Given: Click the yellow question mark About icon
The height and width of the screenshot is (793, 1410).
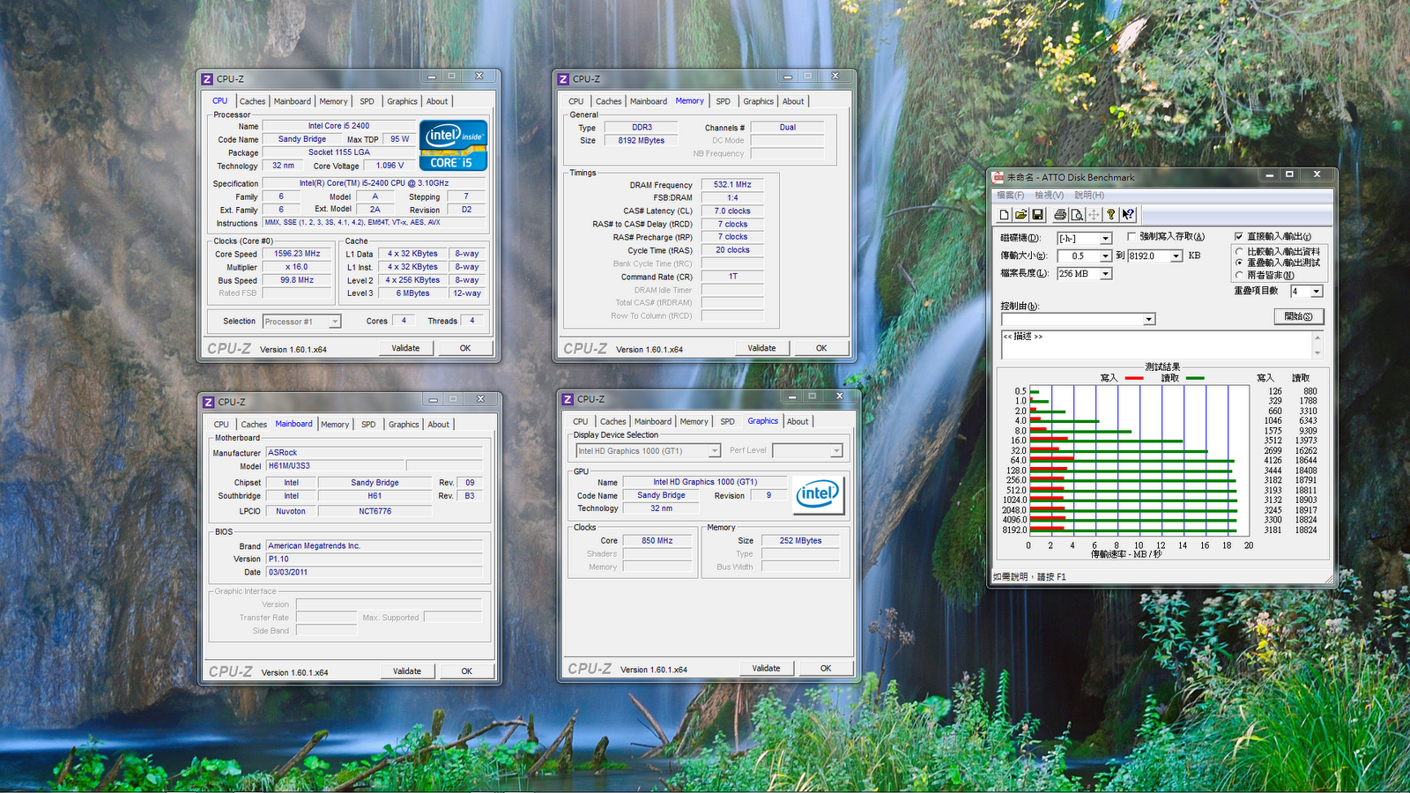Looking at the screenshot, I should tap(1111, 214).
